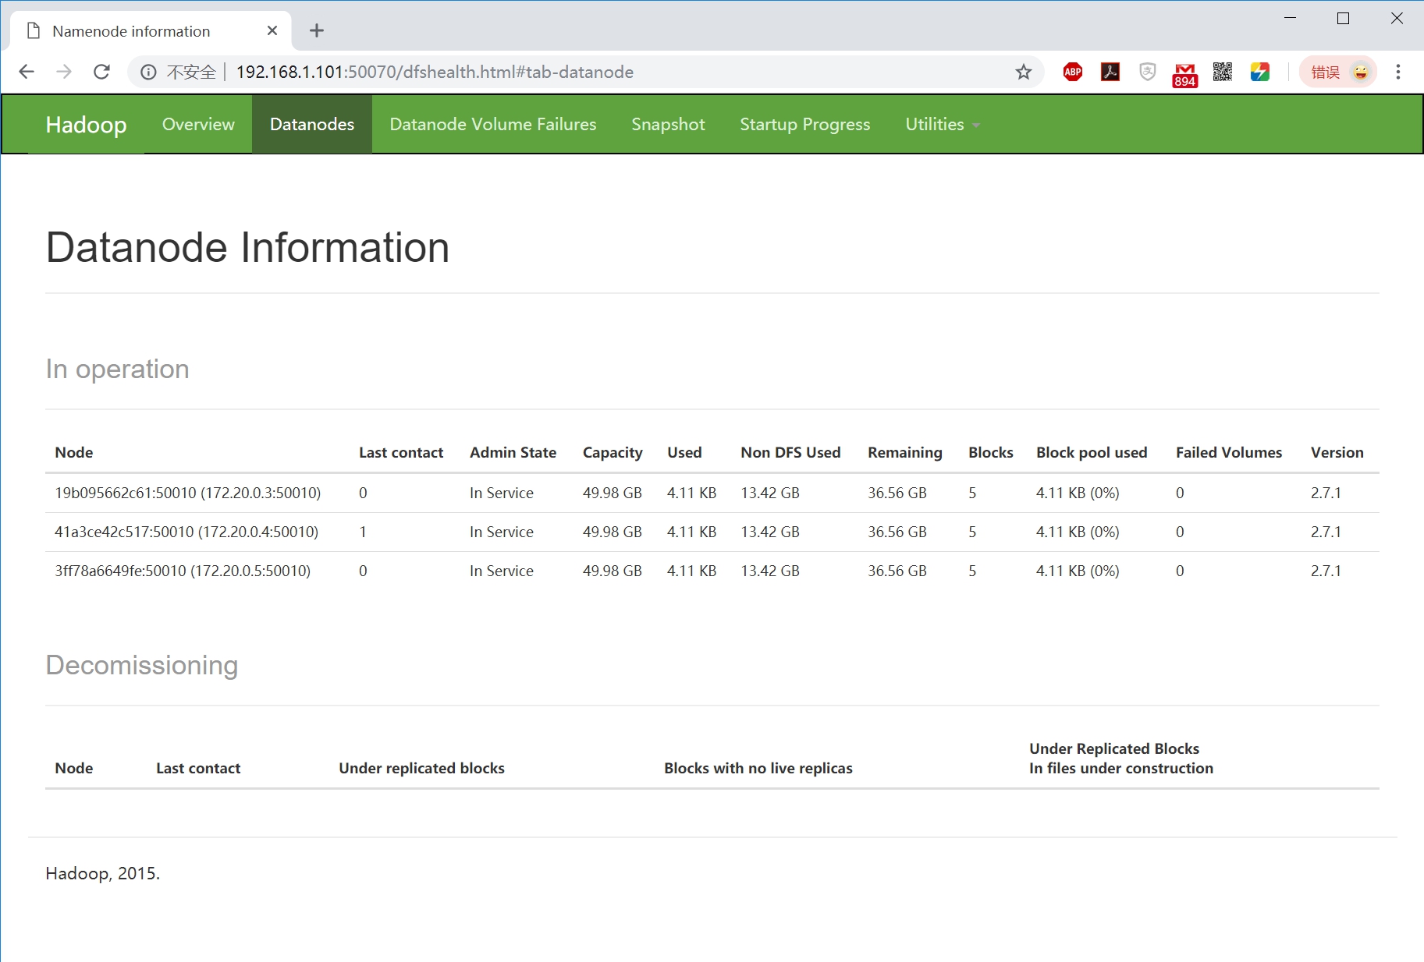Open the QR code extension

(x=1223, y=72)
